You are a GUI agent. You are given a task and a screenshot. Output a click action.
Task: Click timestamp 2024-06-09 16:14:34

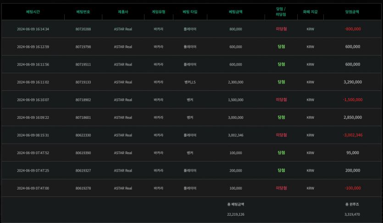pyautogui.click(x=33, y=29)
